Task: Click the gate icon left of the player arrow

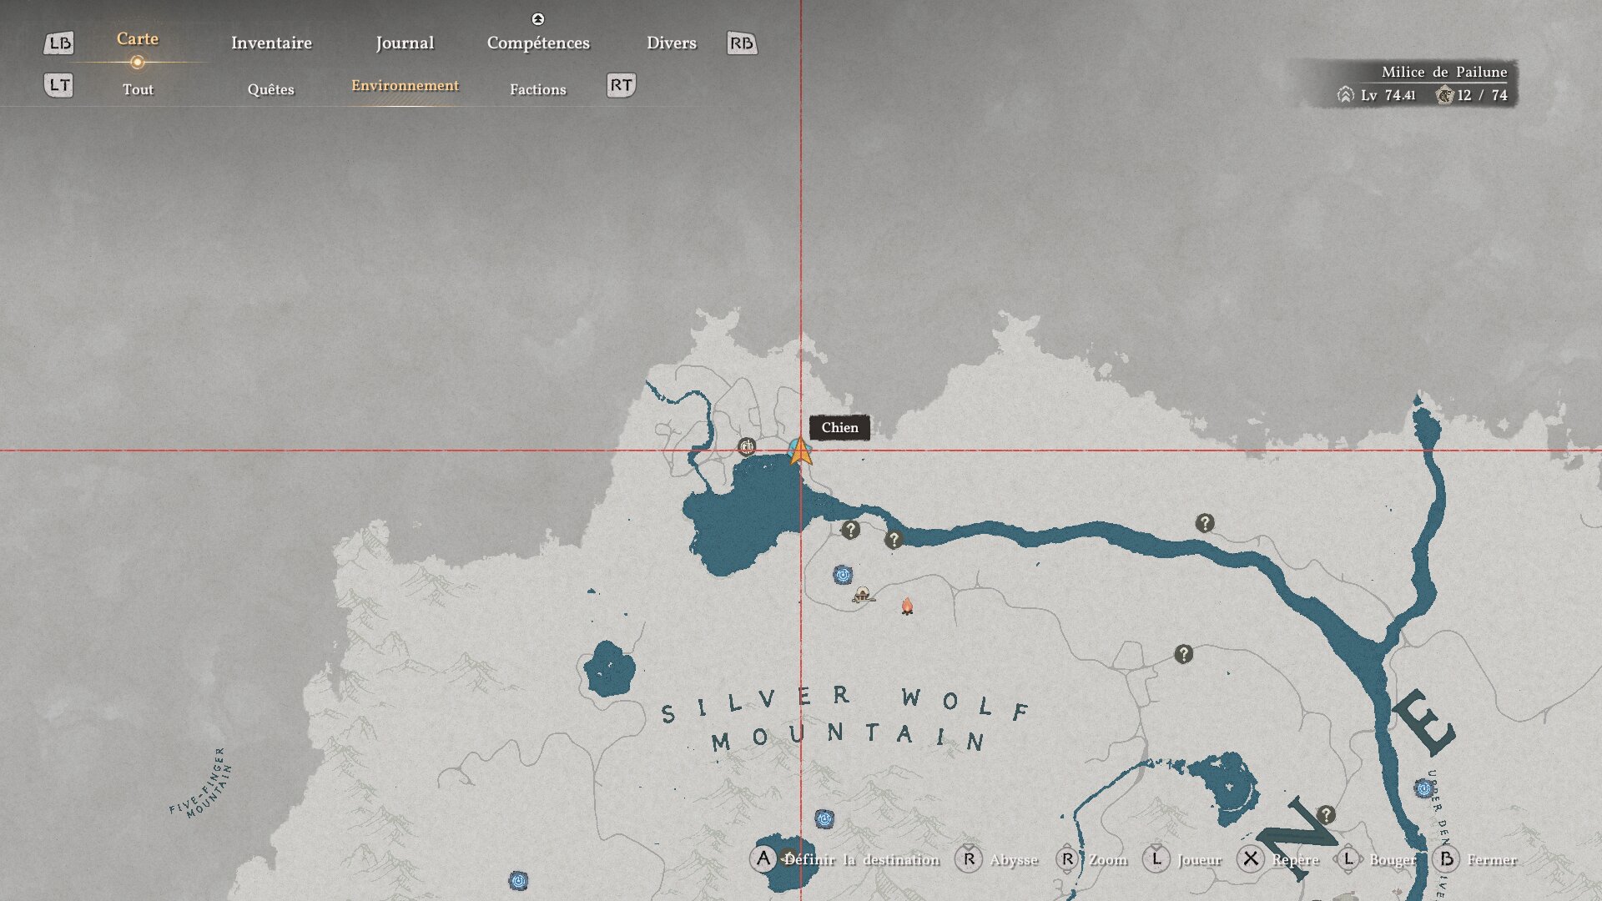Action: click(x=747, y=447)
